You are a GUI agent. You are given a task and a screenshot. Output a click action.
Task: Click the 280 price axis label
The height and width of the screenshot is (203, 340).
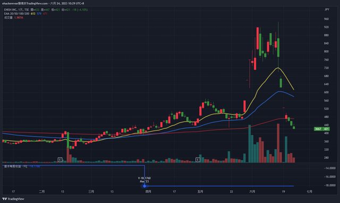point(326,157)
